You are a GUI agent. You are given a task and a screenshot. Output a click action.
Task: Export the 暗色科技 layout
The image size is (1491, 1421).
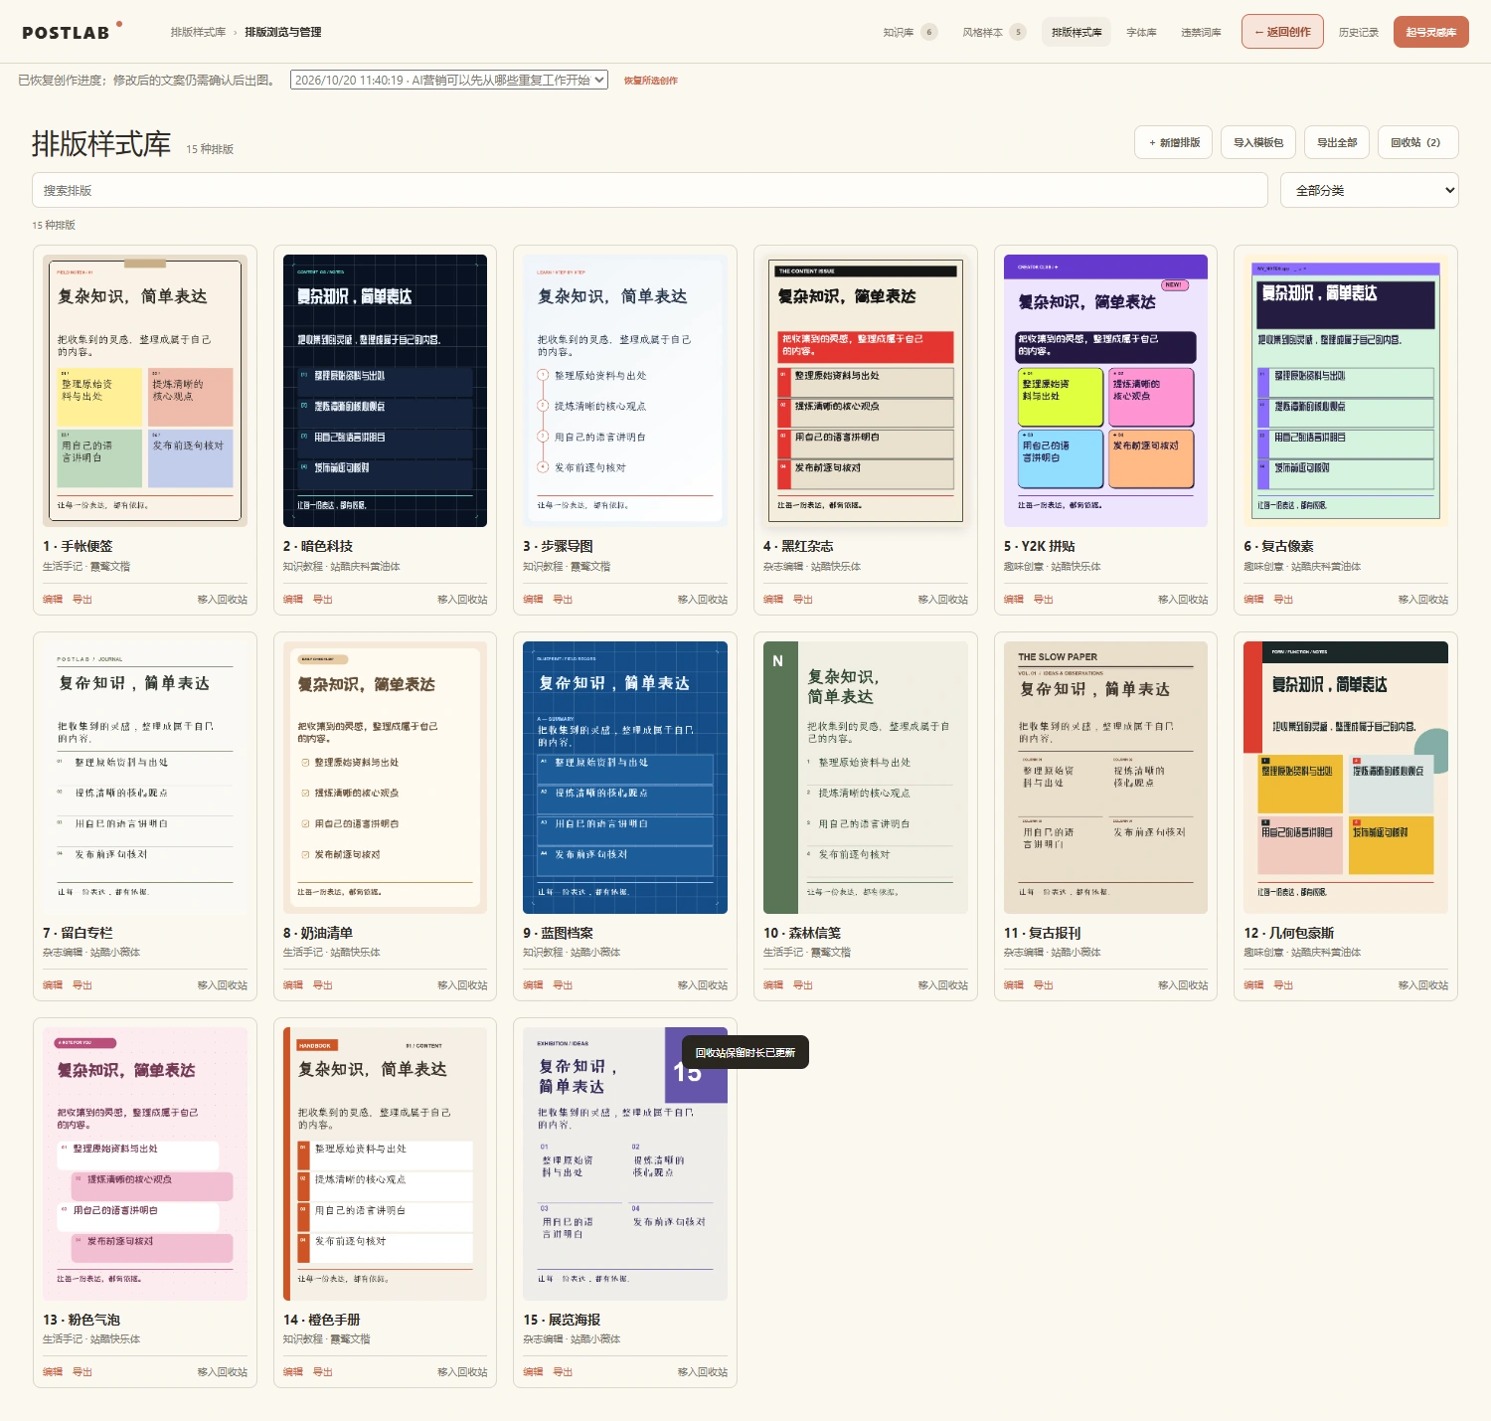pyautogui.click(x=323, y=600)
